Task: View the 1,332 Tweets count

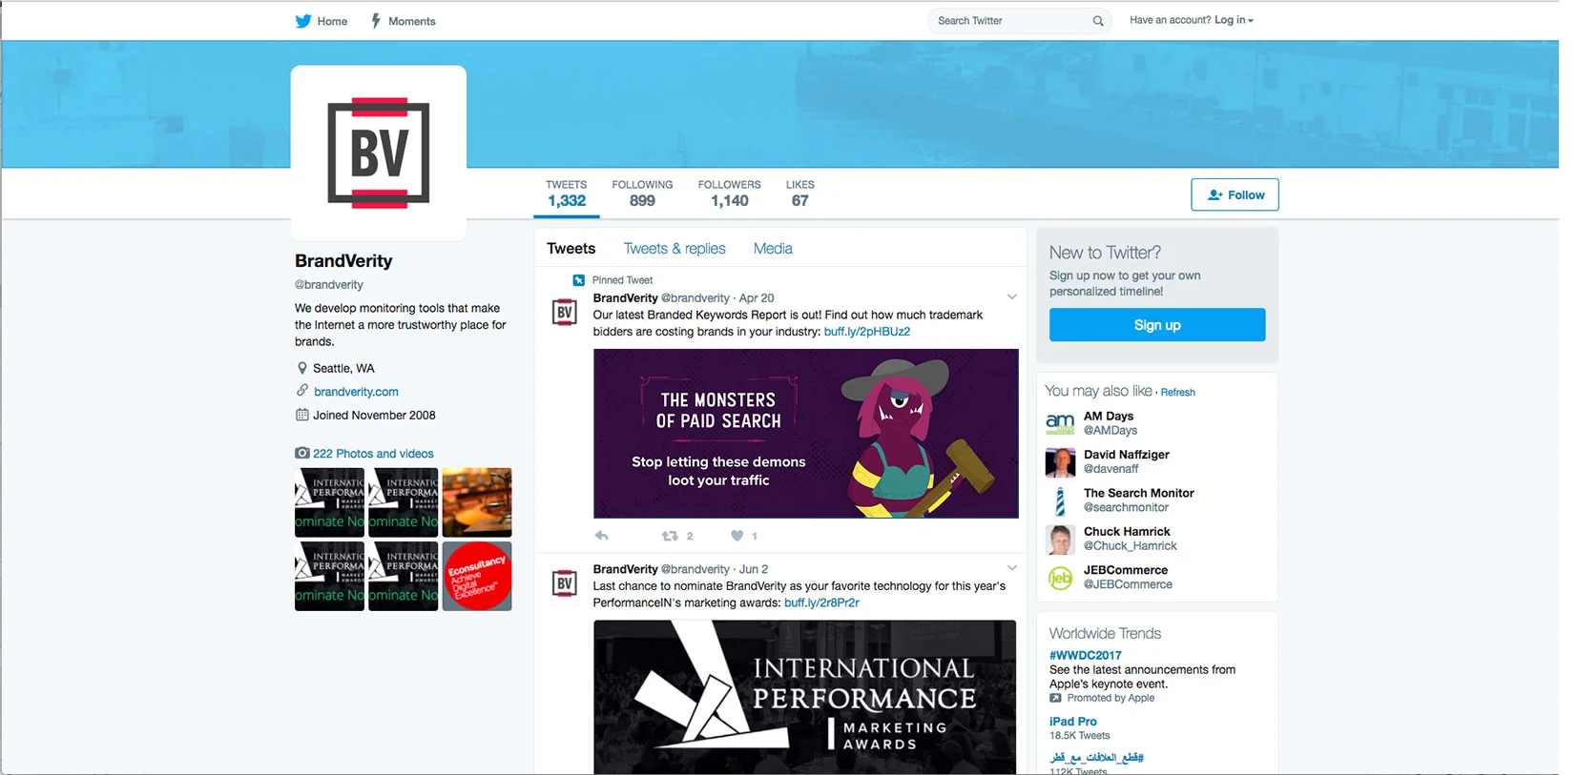Action: point(567,194)
